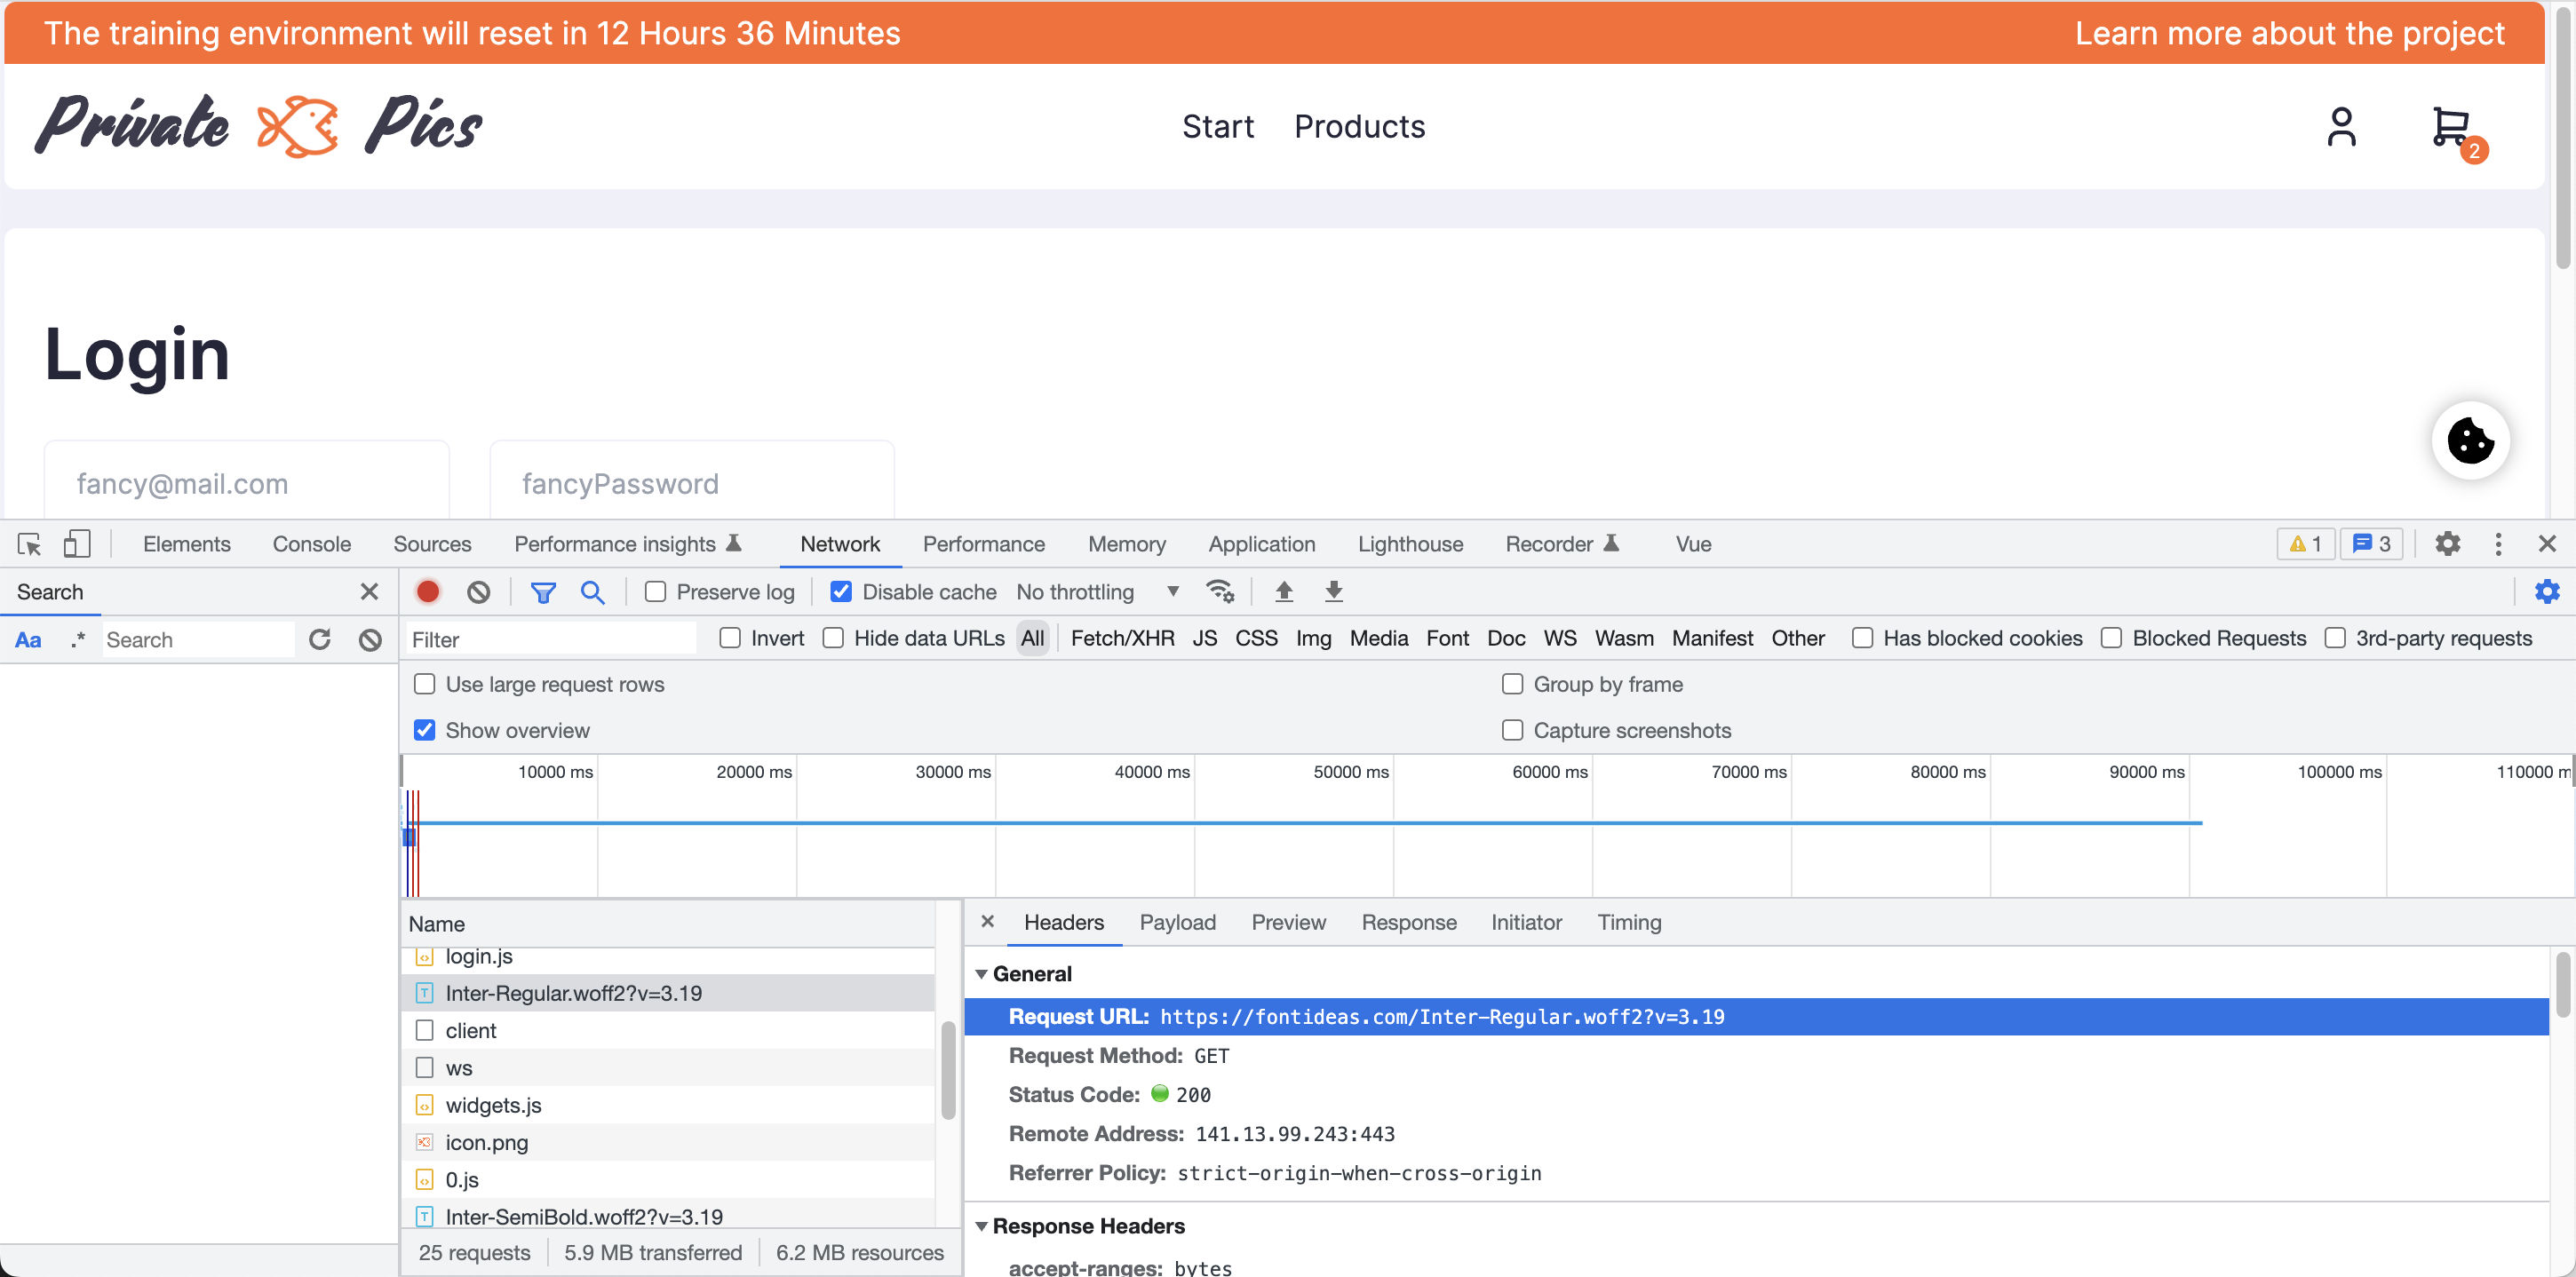
Task: Open DevTools settings gear icon
Action: click(x=2447, y=544)
